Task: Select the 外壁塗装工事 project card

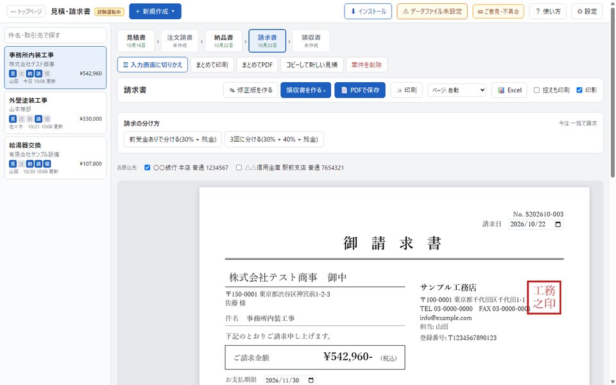Action: coord(55,113)
